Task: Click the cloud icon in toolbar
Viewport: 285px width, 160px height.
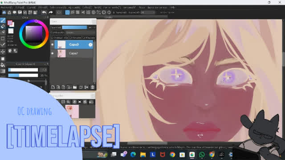Action: (x=4, y=12)
